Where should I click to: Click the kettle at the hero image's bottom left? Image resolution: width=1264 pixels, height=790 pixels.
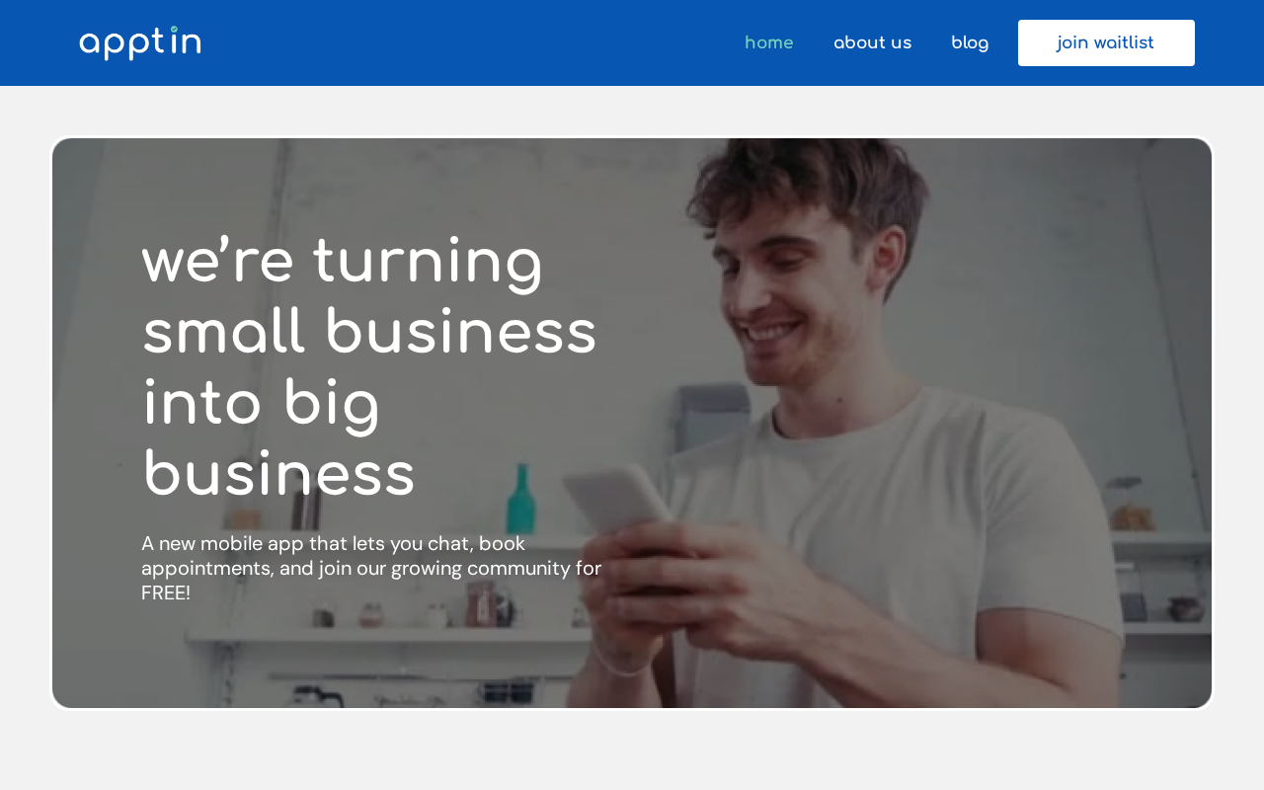[x=314, y=697]
